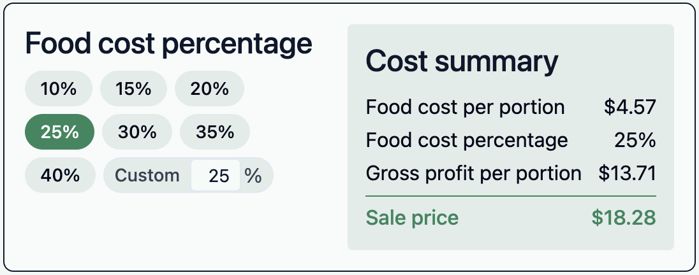Click the Custom percentage input field
Viewport: 699px width, 275px height.
(x=216, y=176)
